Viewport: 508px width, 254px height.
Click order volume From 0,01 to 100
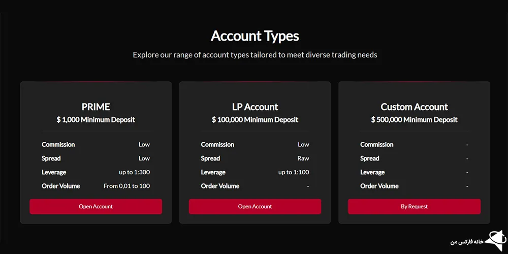[126, 186]
